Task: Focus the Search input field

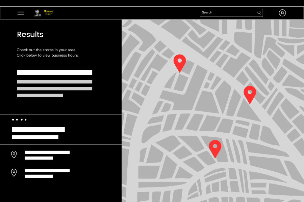Action: click(228, 13)
